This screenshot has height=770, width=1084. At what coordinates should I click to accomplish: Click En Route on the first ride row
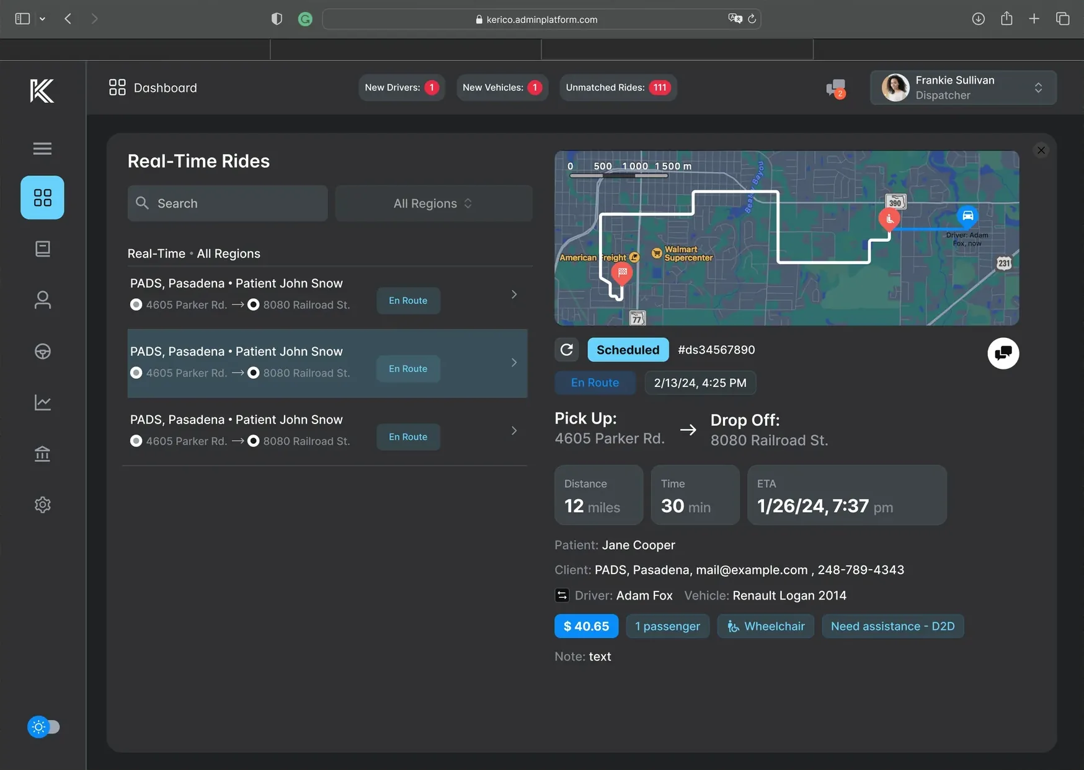408,301
